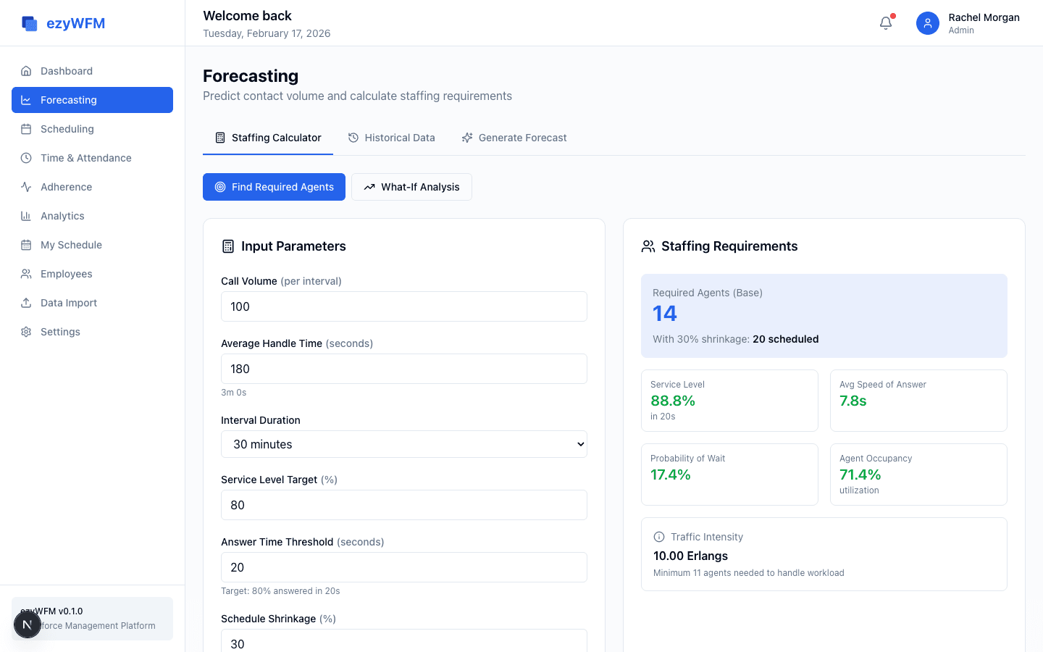Viewport: 1043px width, 652px height.
Task: Open the Interval Duration dropdown
Action: pyautogui.click(x=403, y=444)
